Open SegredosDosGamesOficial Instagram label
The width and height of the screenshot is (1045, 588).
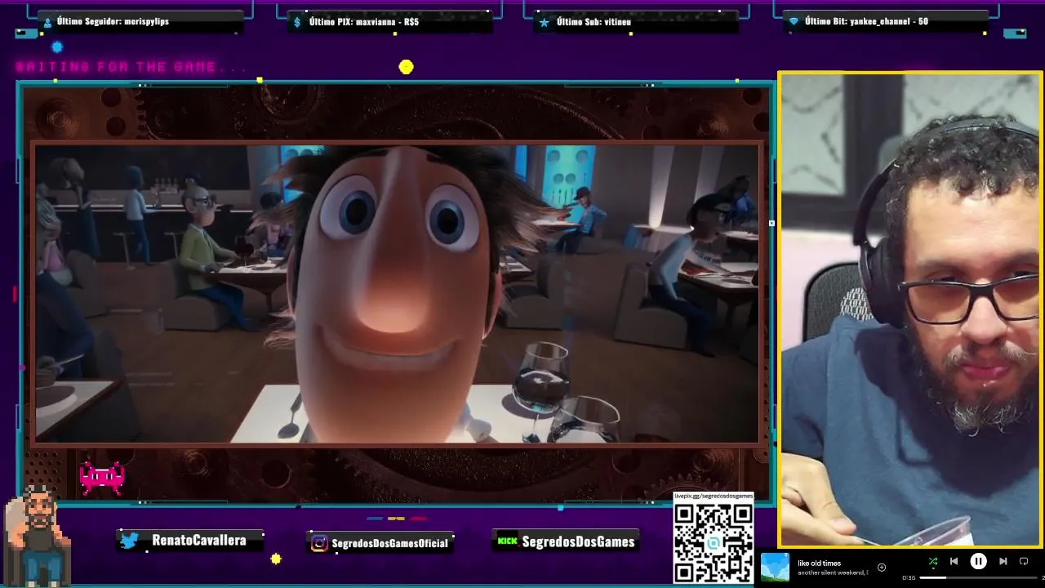pos(389,543)
